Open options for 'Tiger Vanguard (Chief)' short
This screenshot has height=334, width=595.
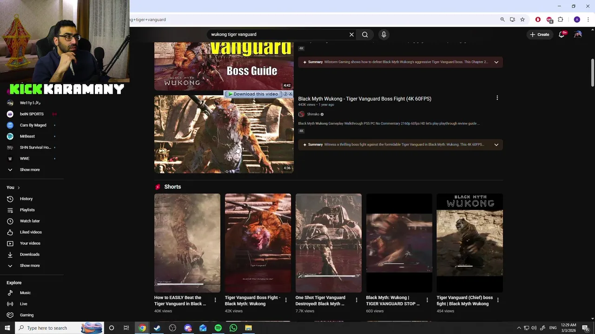(x=498, y=300)
